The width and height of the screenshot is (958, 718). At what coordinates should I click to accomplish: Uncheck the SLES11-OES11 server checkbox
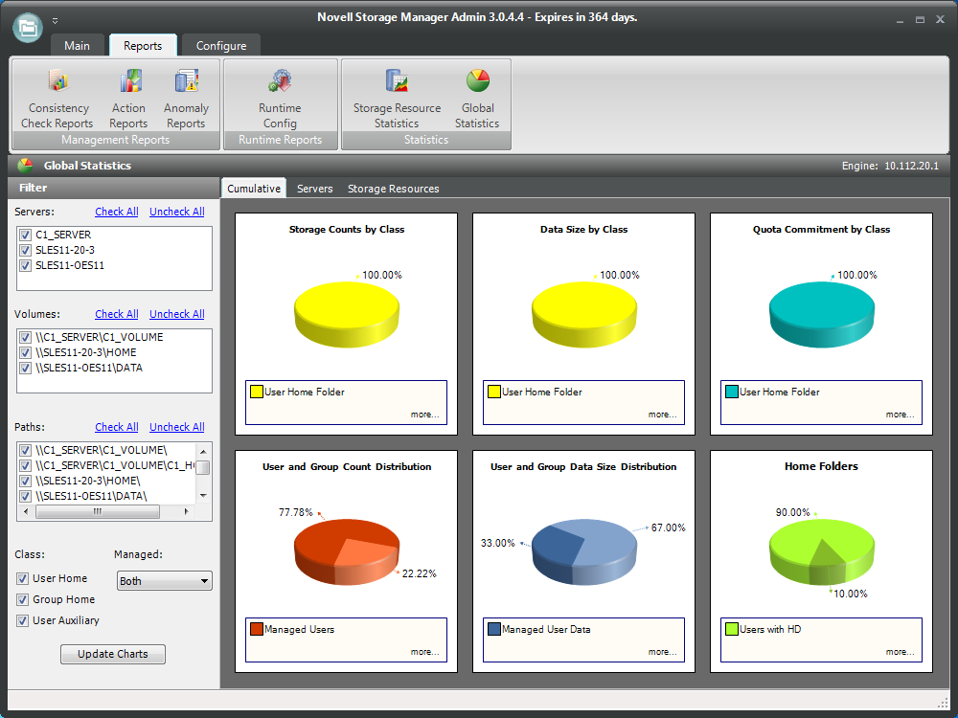(25, 265)
